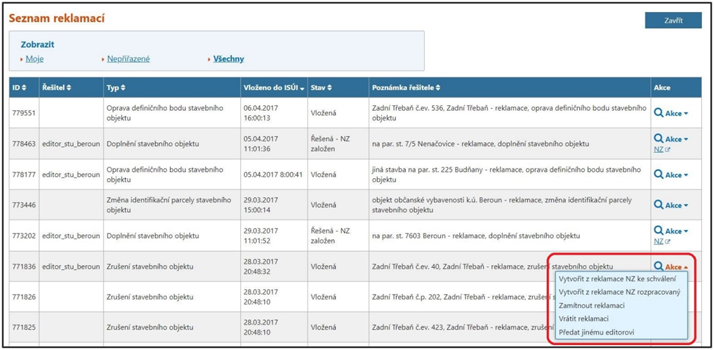The height and width of the screenshot is (350, 714).
Task: Sort table by ID column arrows
Action: 19,88
